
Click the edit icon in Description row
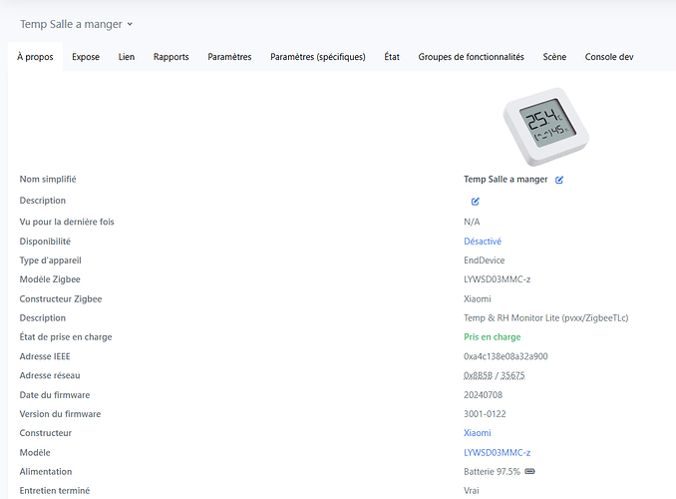click(476, 202)
